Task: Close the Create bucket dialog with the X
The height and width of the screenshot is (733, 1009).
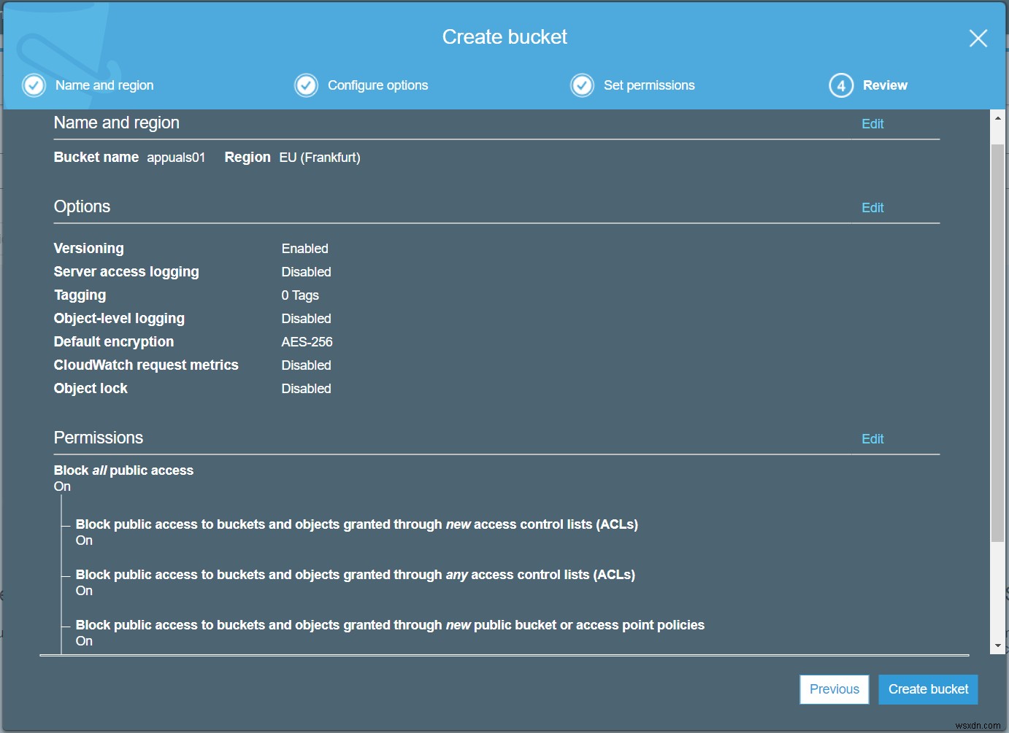Action: click(x=978, y=38)
